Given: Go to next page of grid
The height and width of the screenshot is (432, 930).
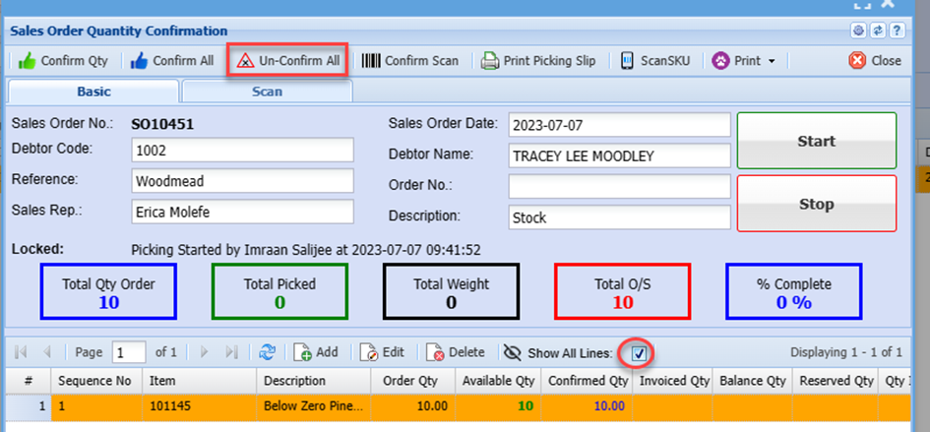Looking at the screenshot, I should pyautogui.click(x=206, y=352).
